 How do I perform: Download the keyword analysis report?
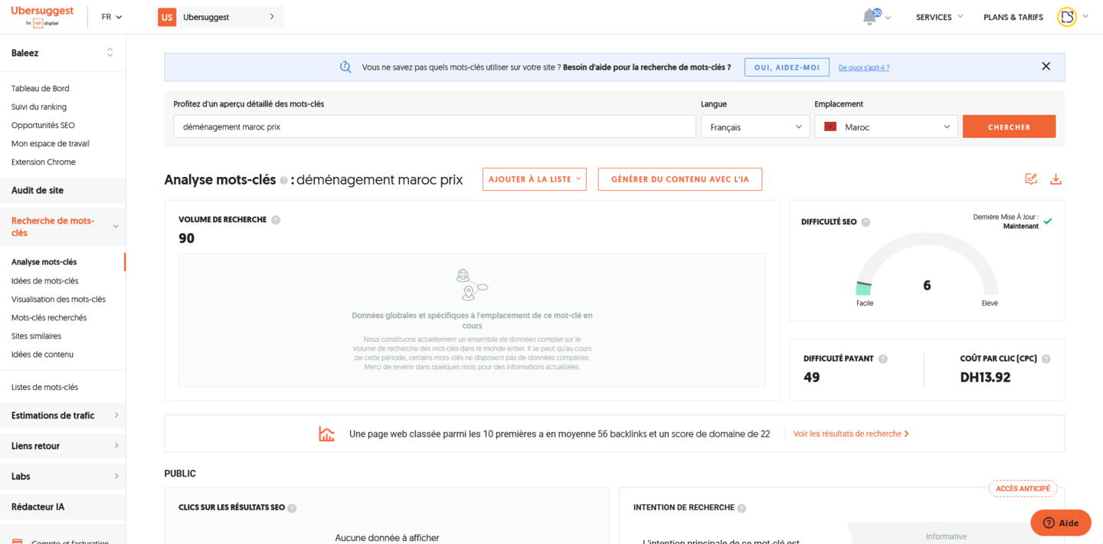coord(1056,179)
